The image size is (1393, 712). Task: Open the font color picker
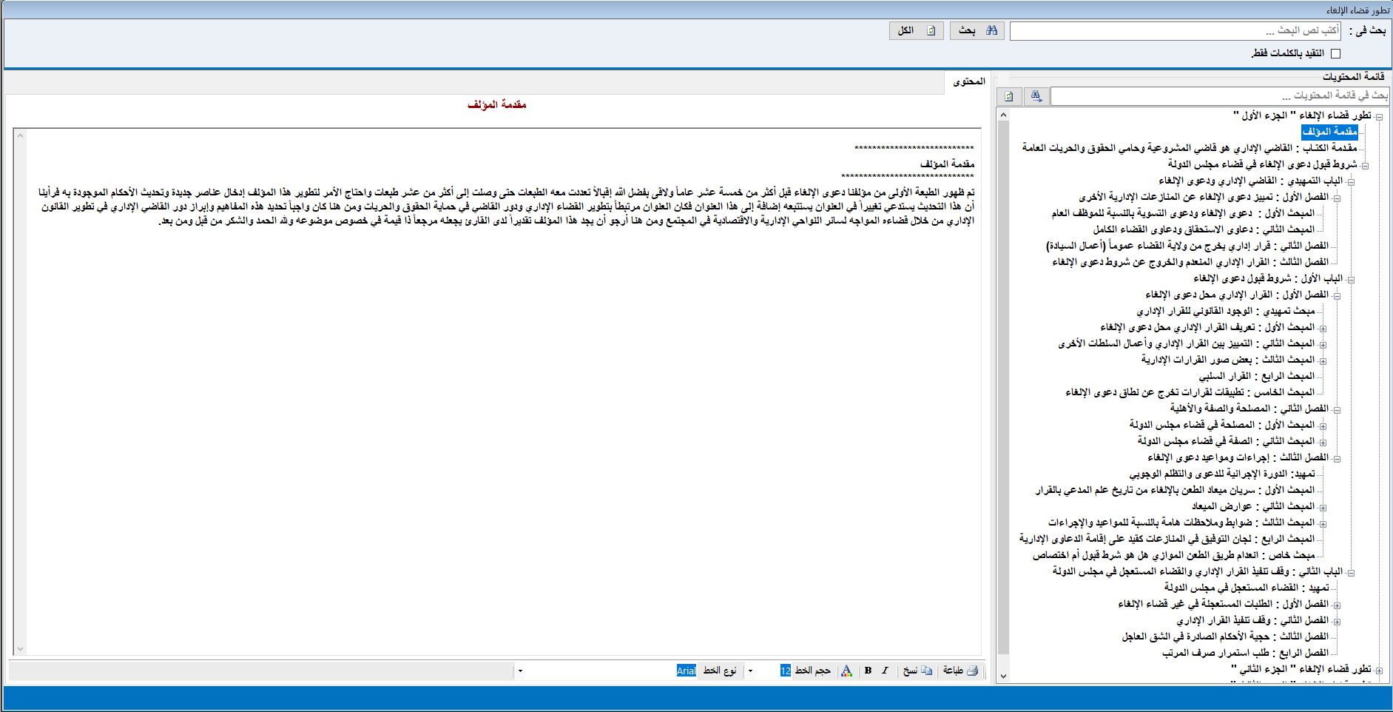[x=847, y=671]
